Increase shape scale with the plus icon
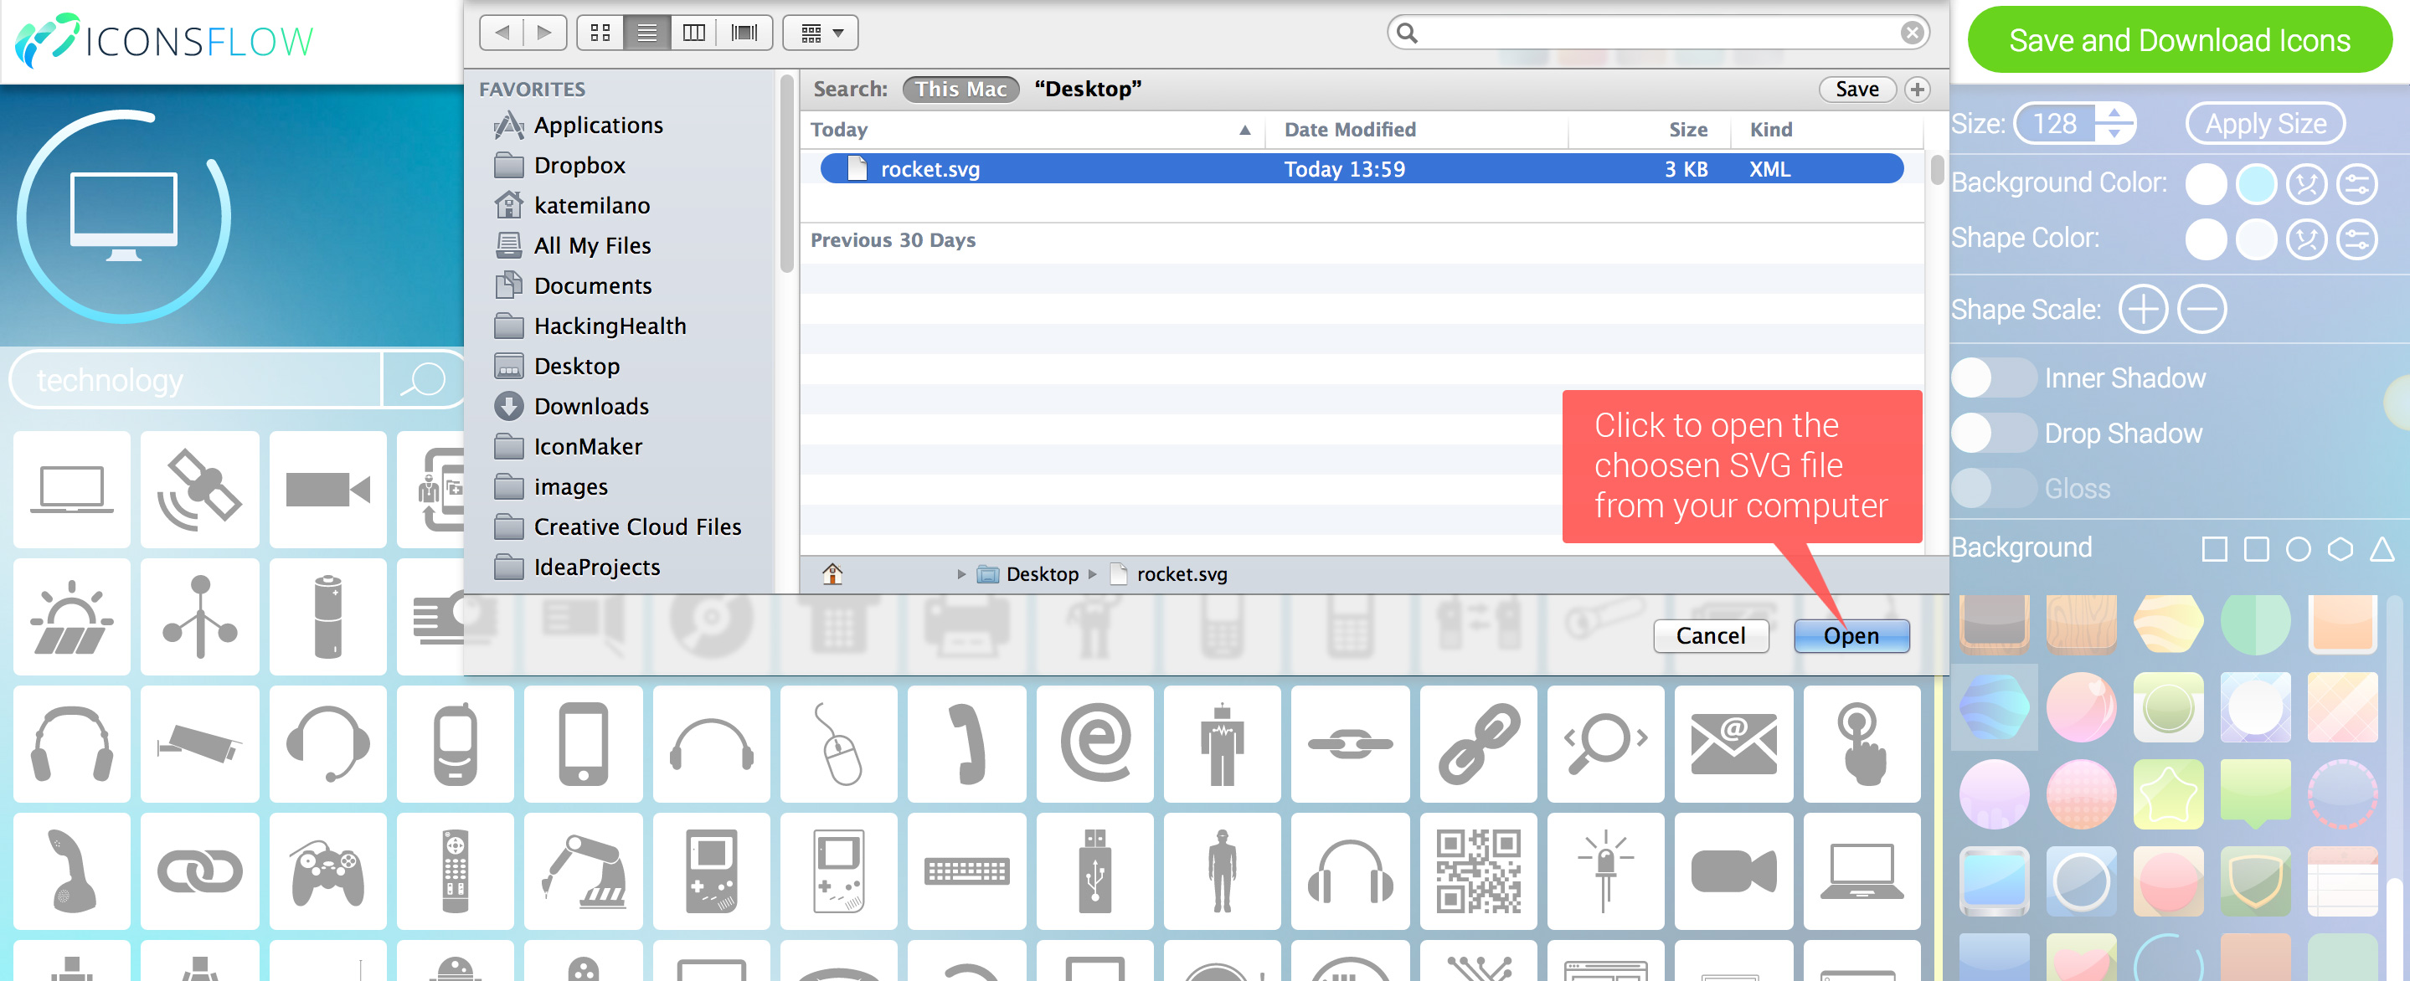The image size is (2410, 981). [2142, 310]
